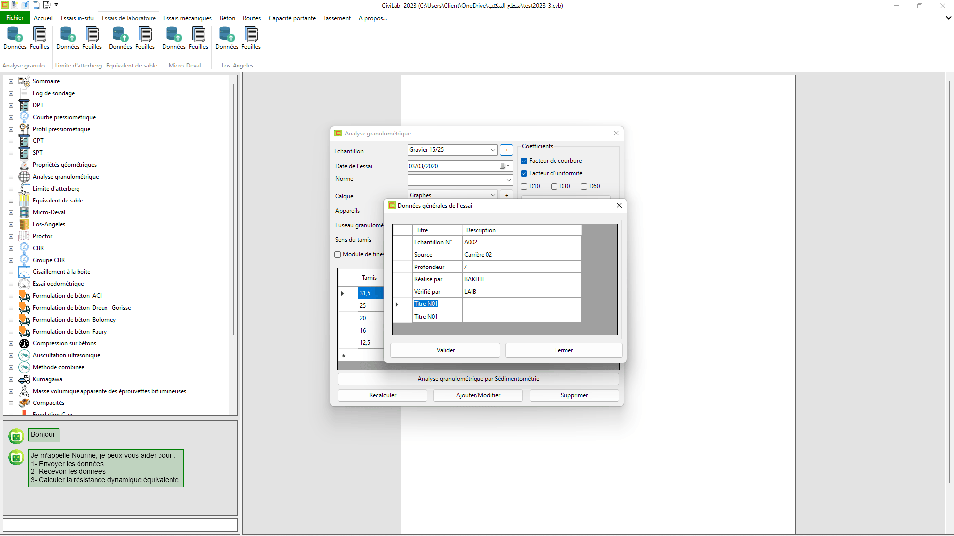The height and width of the screenshot is (536, 954).
Task: Click the Equivalent de sable tree icon
Action: tap(24, 201)
